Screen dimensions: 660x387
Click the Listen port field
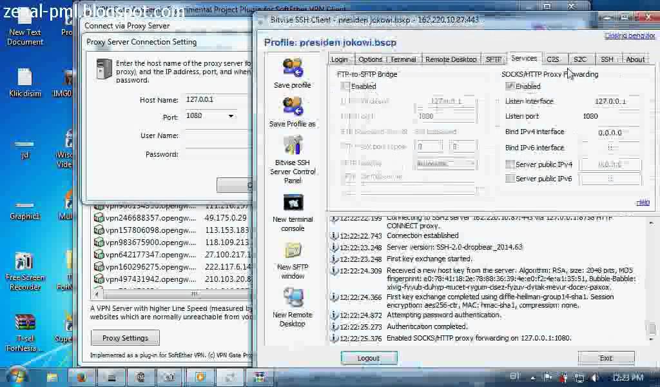pos(611,116)
